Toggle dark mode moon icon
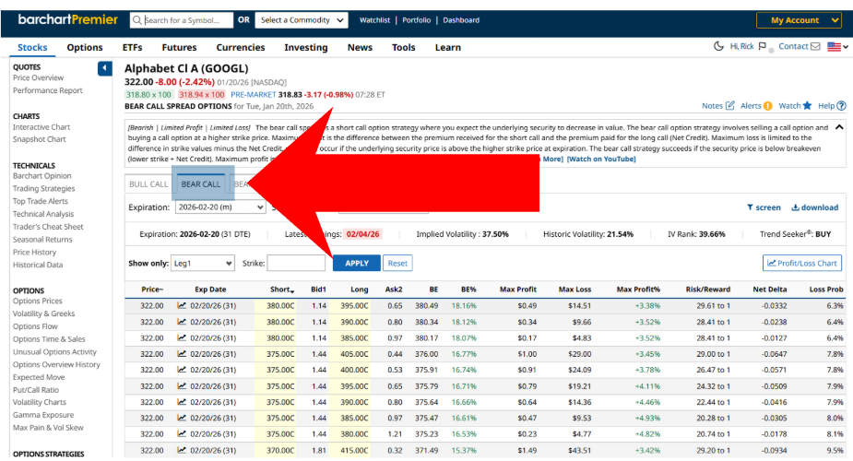This screenshot has width=853, height=461. pos(718,46)
